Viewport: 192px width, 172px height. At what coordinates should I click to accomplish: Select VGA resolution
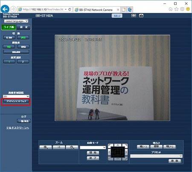point(9,47)
